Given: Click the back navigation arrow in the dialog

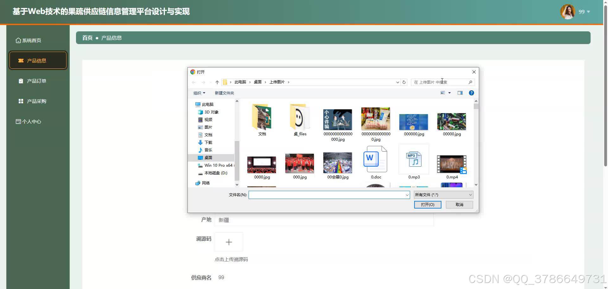Looking at the screenshot, I should (x=193, y=82).
